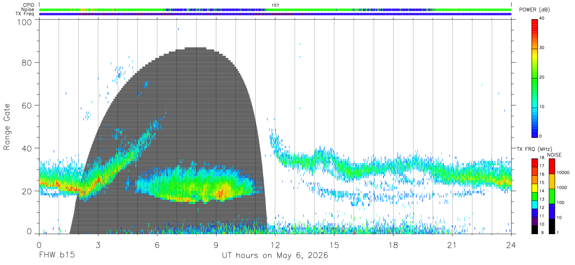Click the 24 tick on the UT hours axis

[x=511, y=245]
